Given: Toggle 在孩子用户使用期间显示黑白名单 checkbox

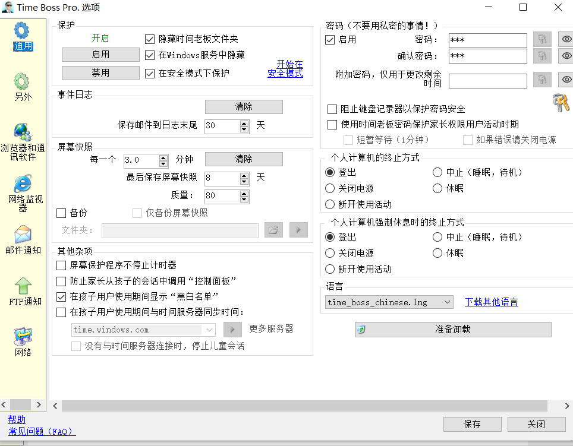Looking at the screenshot, I should point(61,297).
